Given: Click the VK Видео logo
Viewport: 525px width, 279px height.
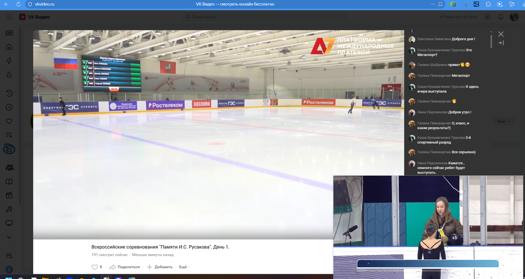Looking at the screenshot, I should click(35, 17).
